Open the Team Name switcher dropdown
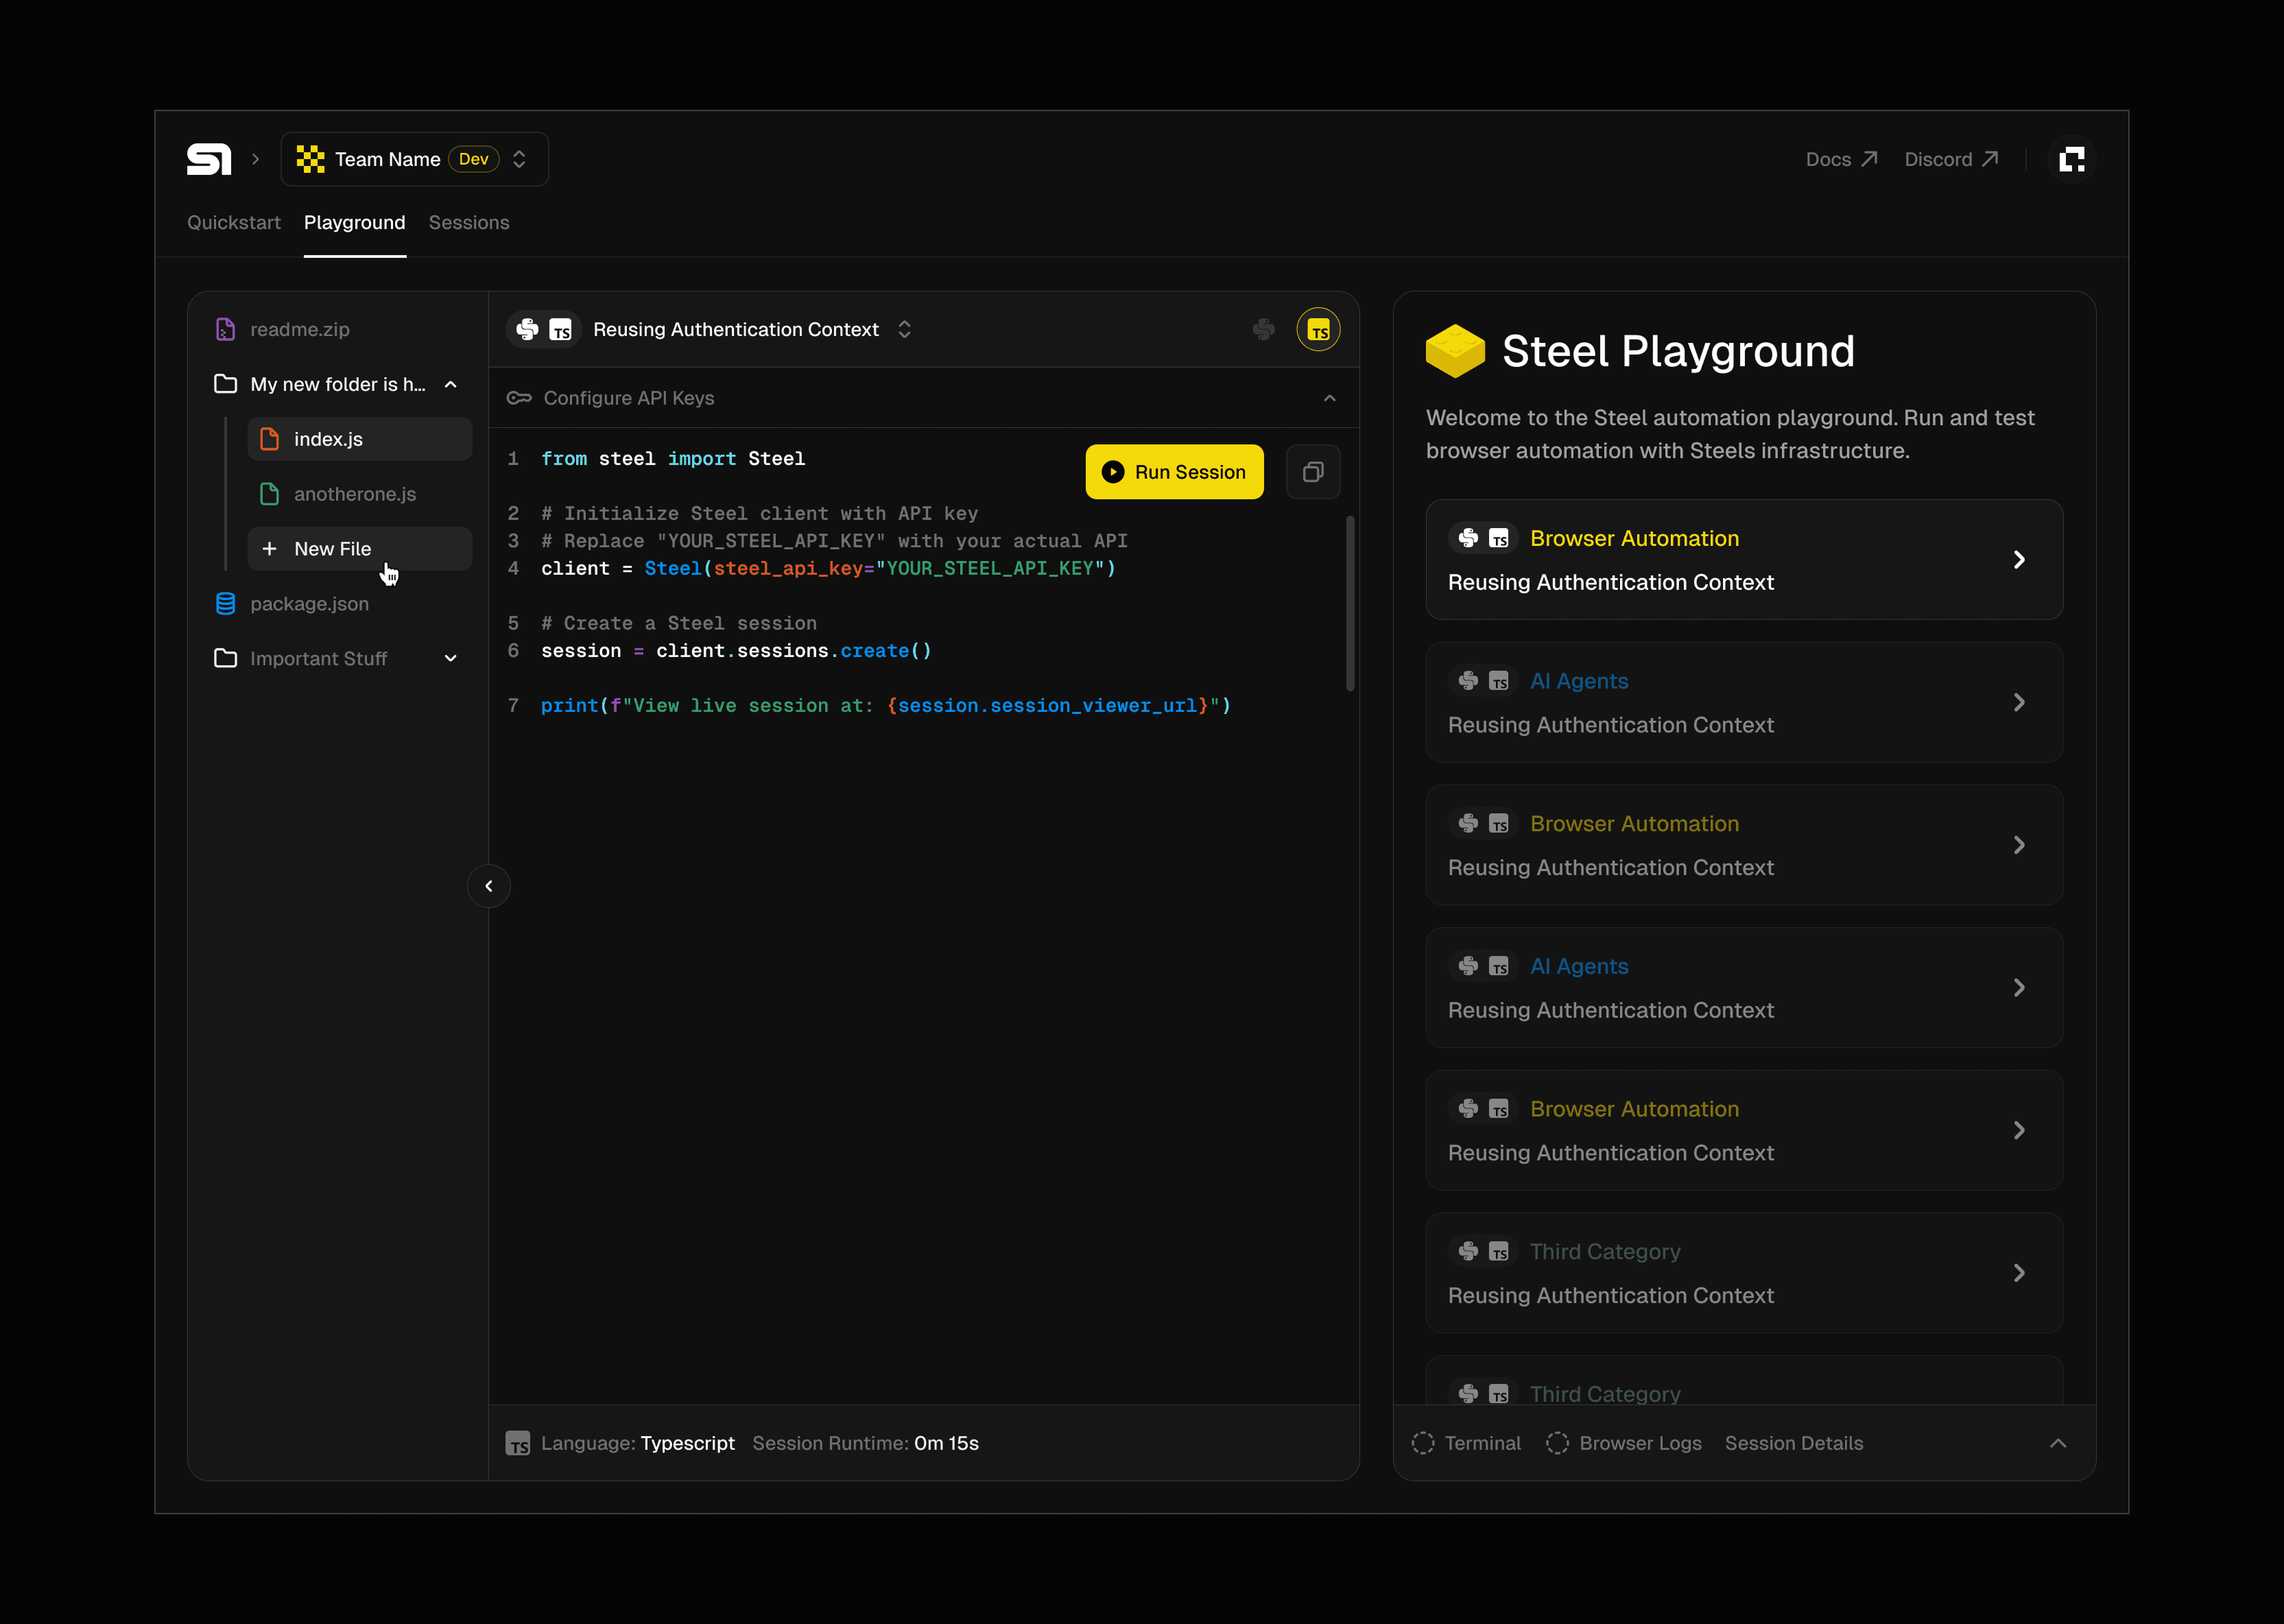Screen dimensions: 2284x1624 pyautogui.click(x=414, y=159)
